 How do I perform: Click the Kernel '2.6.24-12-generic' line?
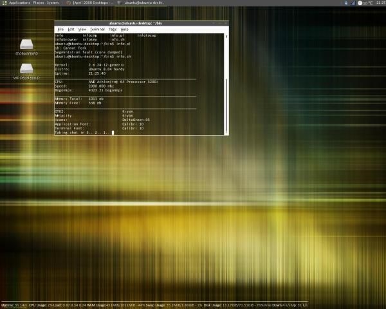(x=89, y=65)
